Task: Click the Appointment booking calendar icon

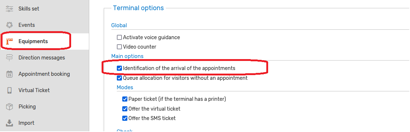Action: pos(9,74)
